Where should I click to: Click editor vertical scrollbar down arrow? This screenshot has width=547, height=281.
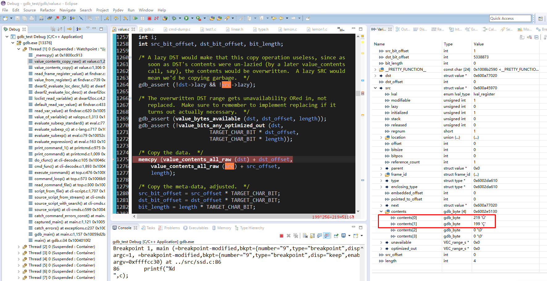coord(358,211)
